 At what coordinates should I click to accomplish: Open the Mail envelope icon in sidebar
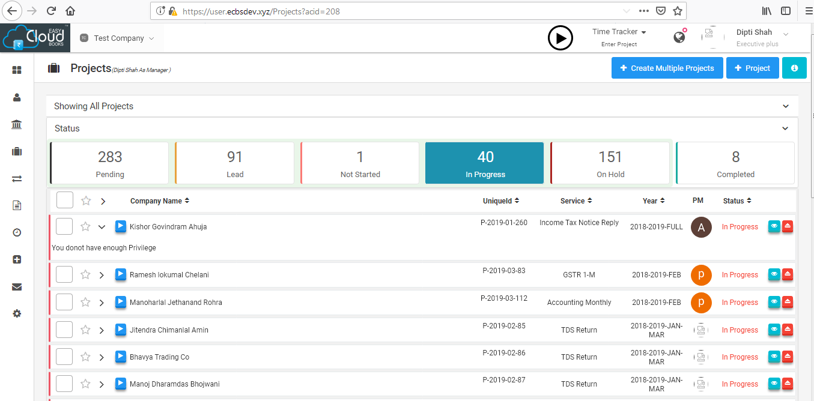pyautogui.click(x=16, y=286)
